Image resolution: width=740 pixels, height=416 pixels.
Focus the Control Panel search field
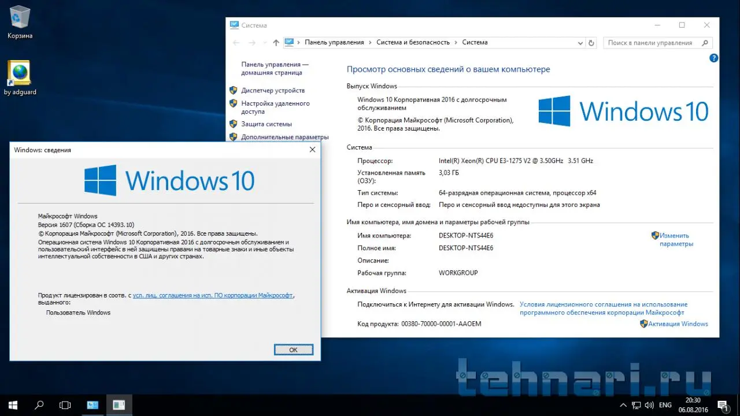[x=658, y=43]
